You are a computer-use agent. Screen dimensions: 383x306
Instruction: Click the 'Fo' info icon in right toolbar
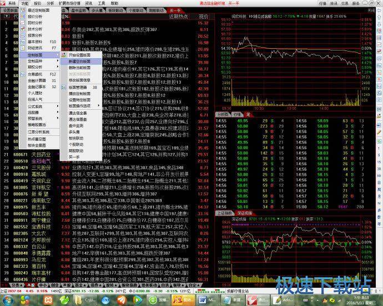pyautogui.click(x=379, y=65)
